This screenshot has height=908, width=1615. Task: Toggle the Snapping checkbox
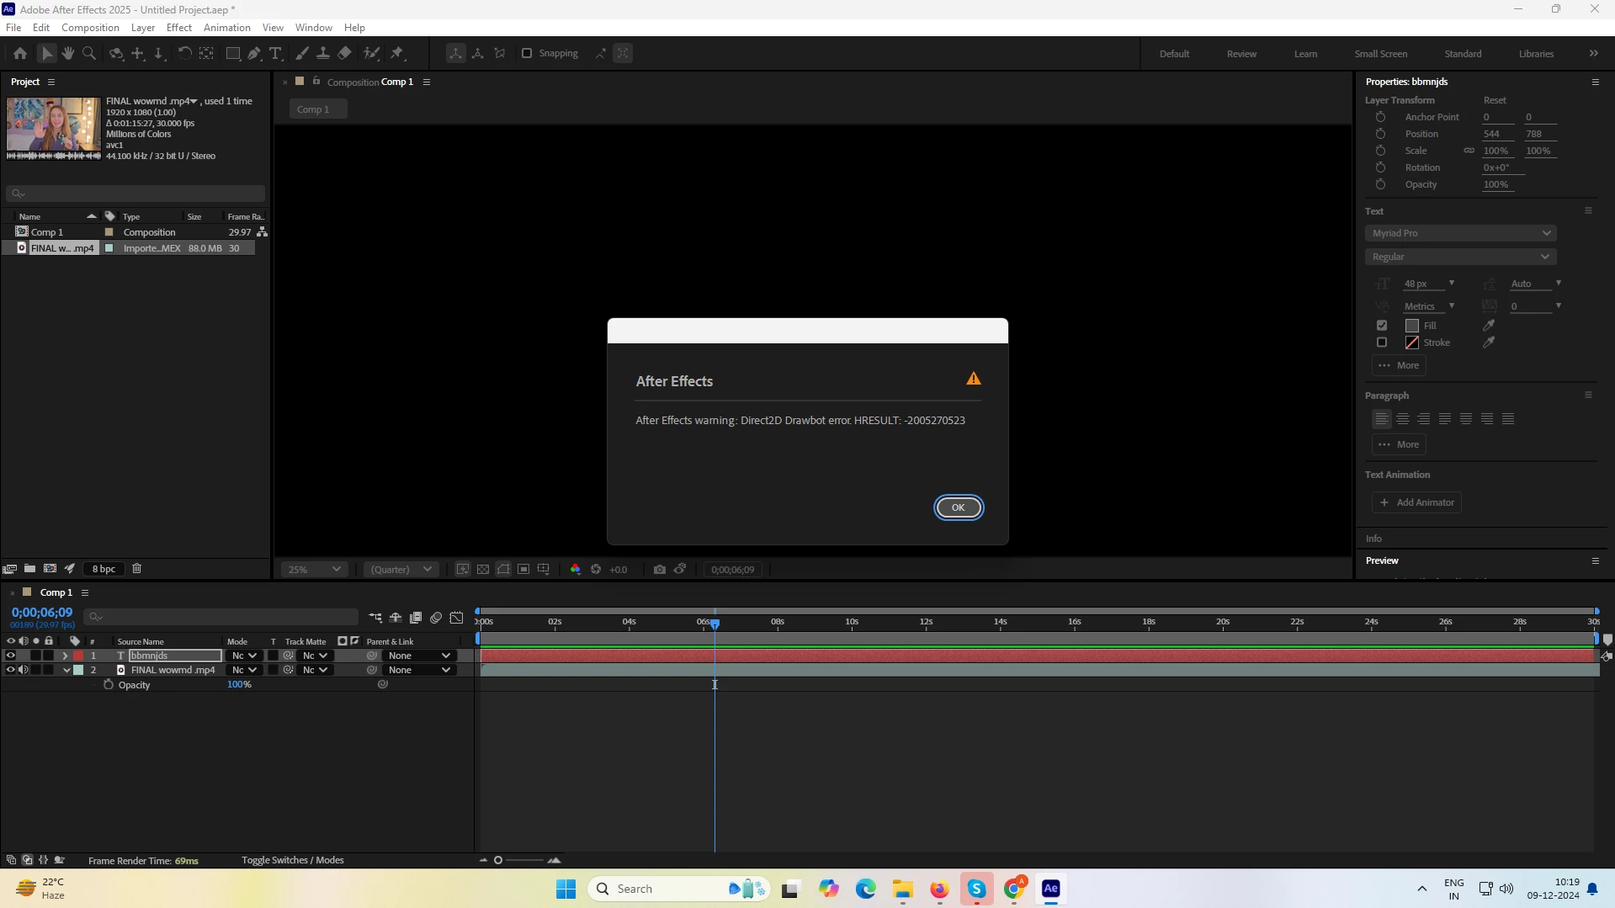(527, 53)
